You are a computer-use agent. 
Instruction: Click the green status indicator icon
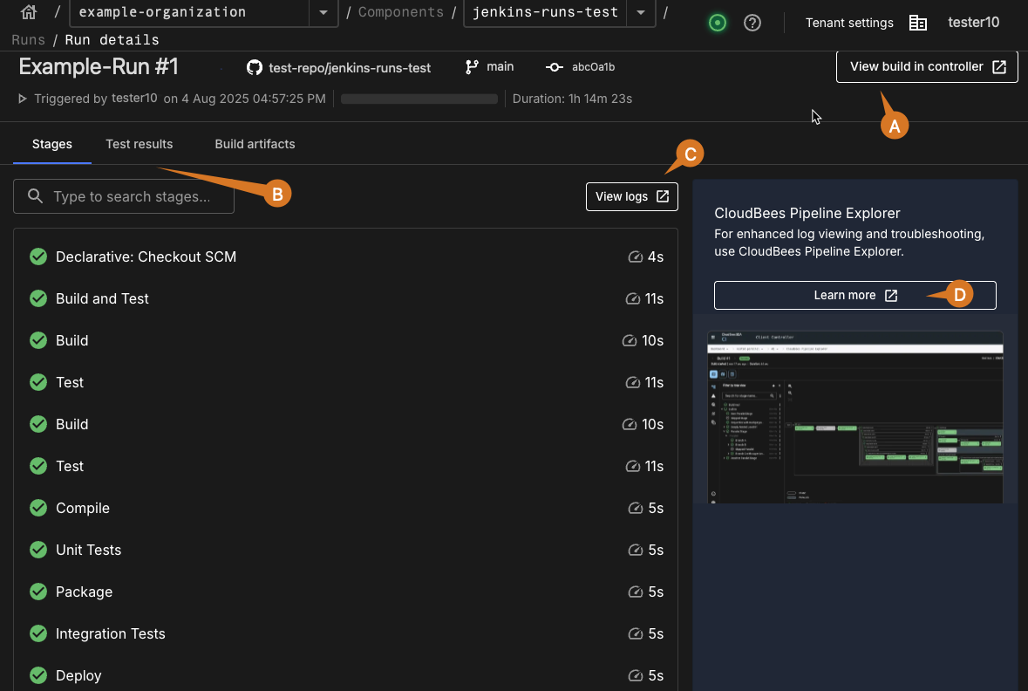point(718,23)
